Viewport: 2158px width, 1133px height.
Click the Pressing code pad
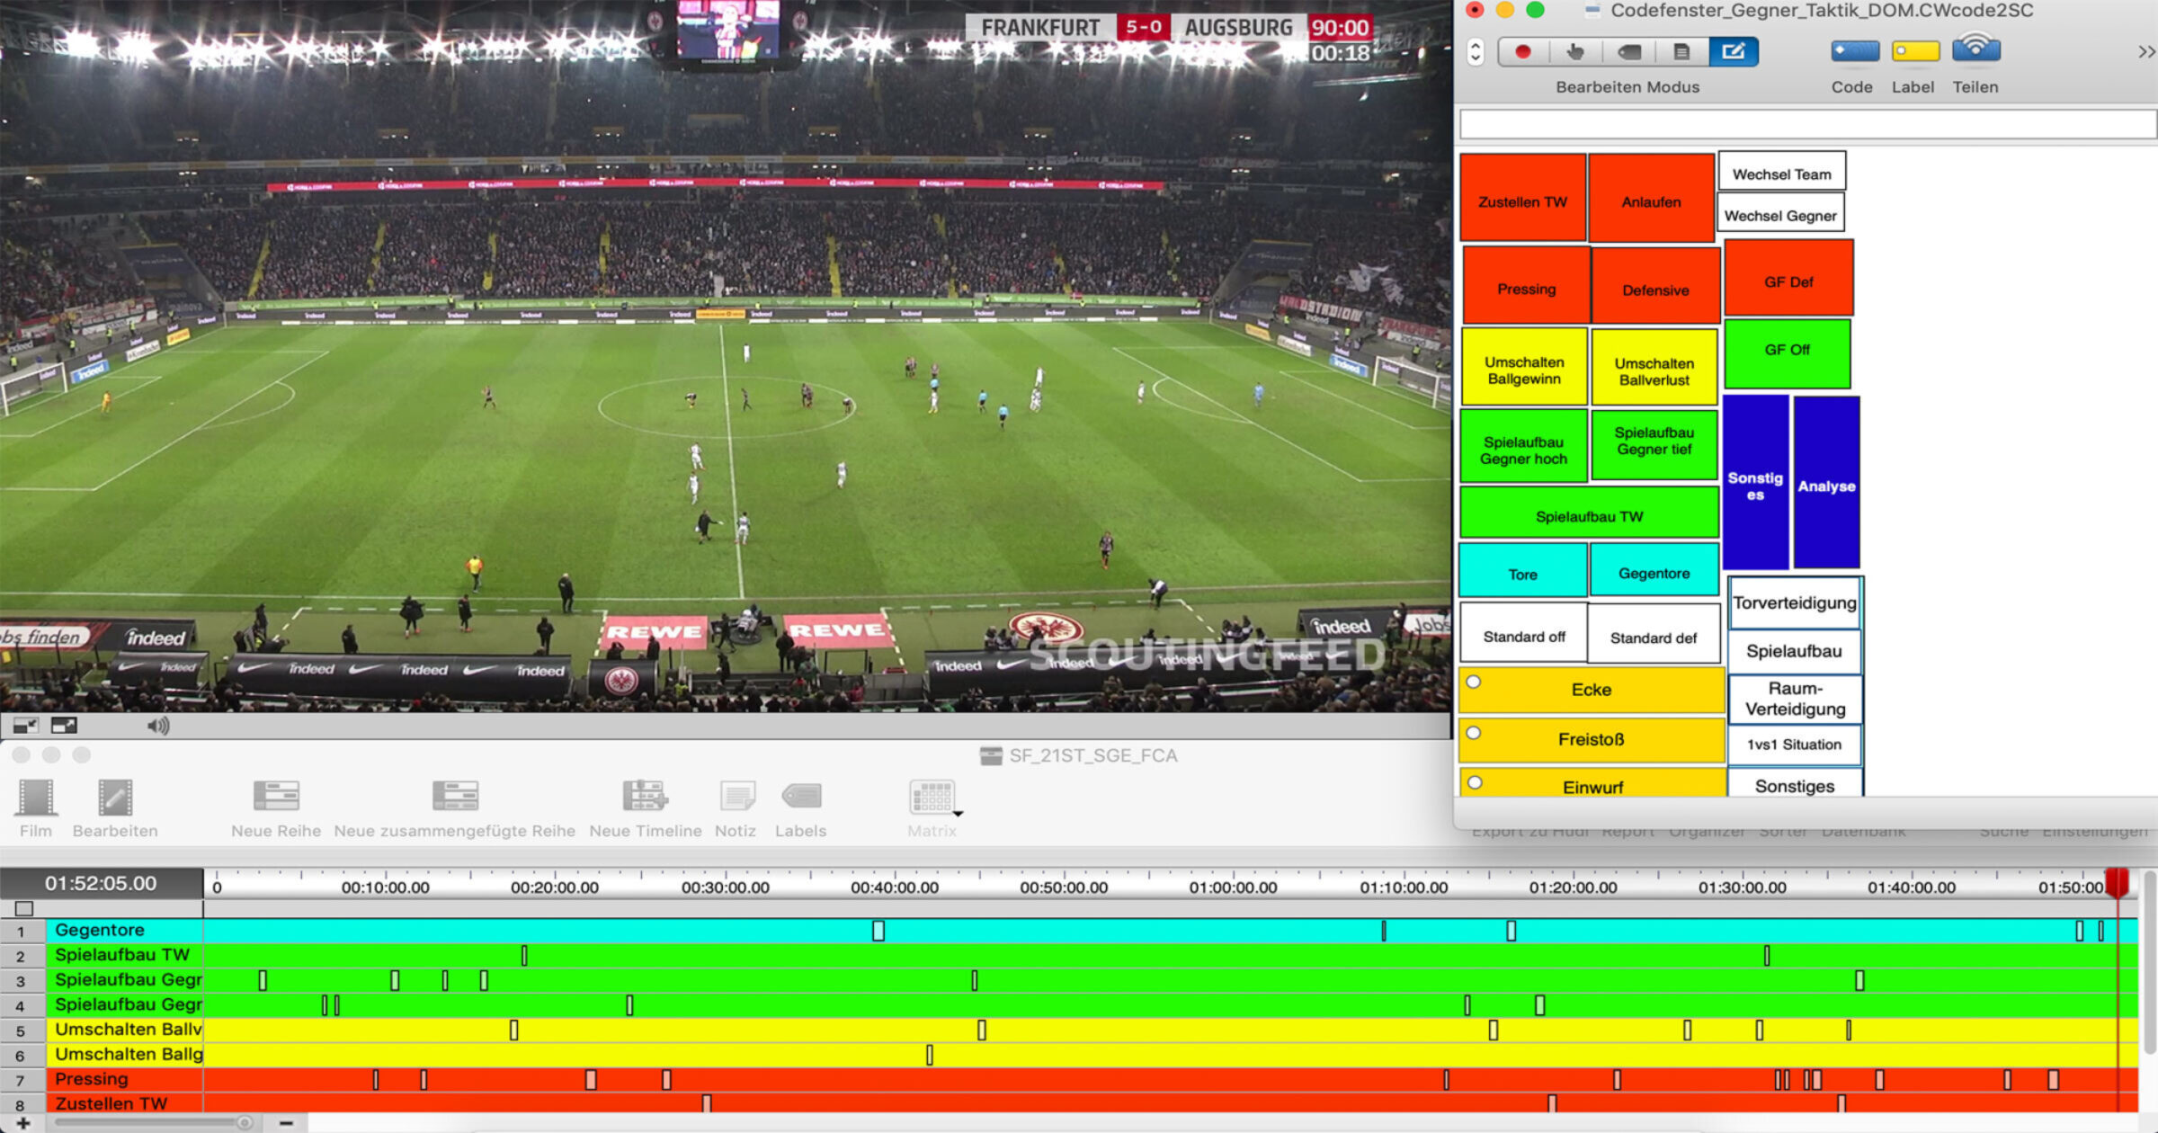coord(1526,288)
